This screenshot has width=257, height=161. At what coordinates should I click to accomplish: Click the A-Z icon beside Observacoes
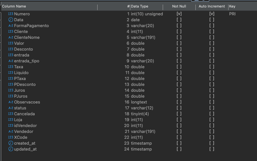click(x=10, y=102)
